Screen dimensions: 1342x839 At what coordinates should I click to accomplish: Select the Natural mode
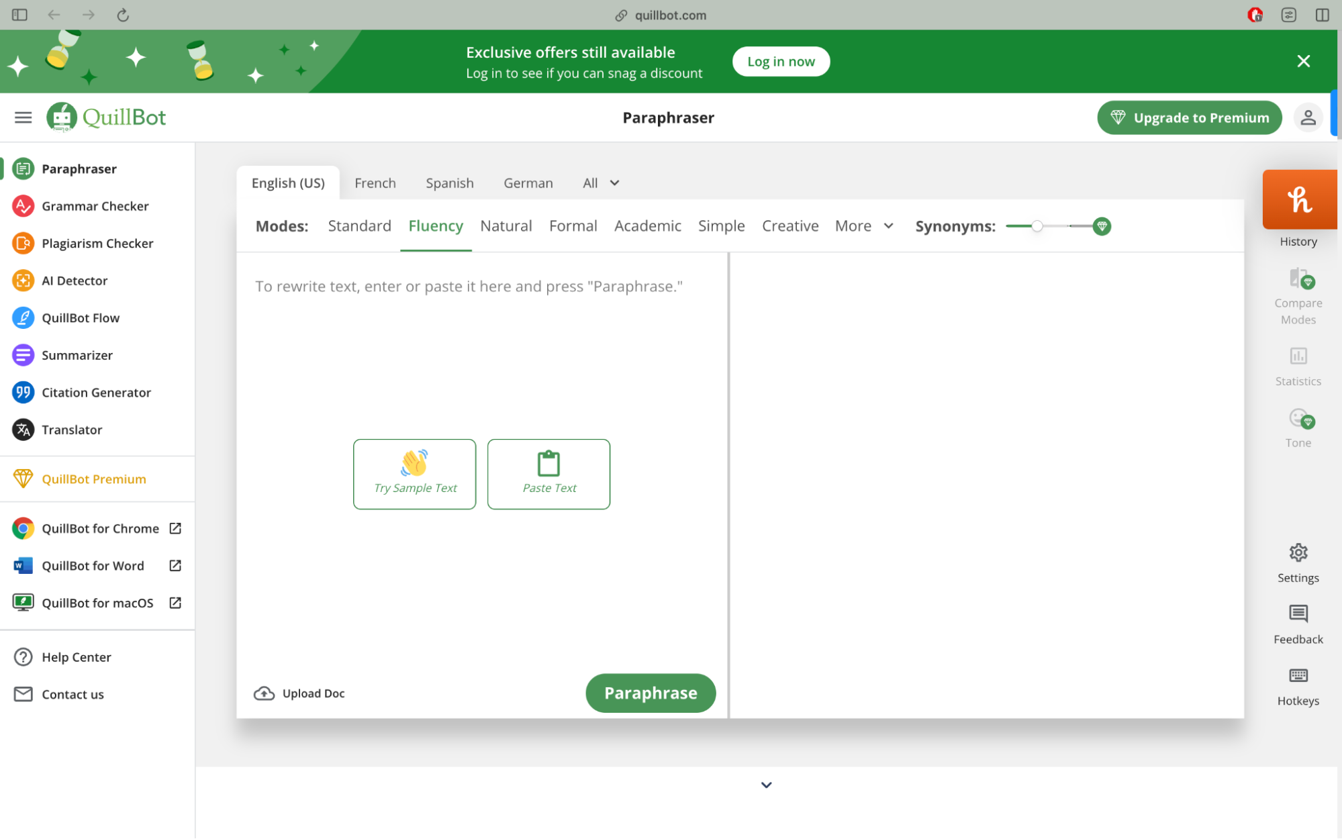pos(506,226)
